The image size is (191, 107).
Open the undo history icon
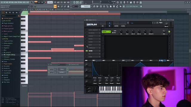pyautogui.click(x=118, y=2)
